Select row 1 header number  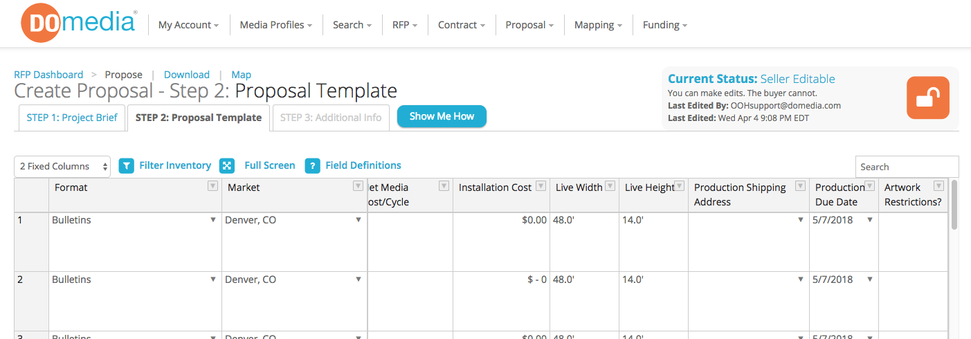31,241
